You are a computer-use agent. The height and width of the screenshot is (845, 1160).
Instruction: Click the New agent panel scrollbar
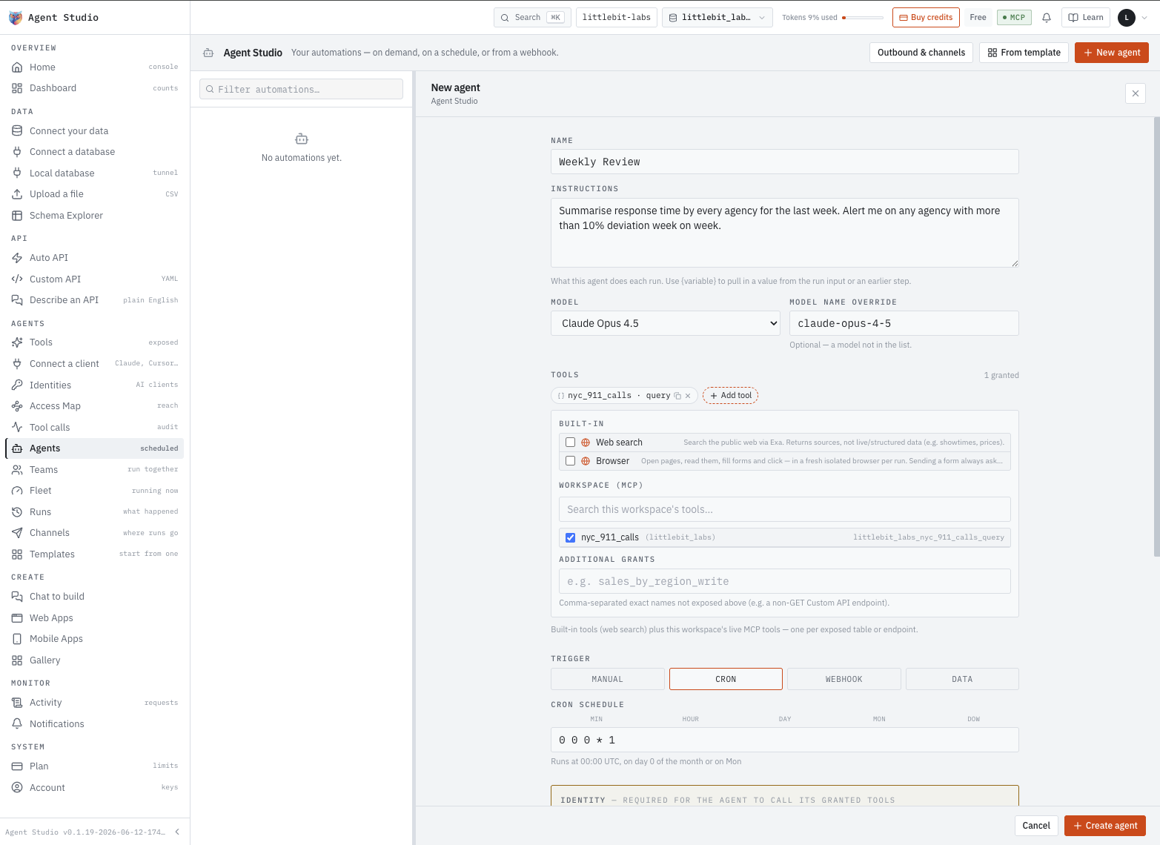tap(1156, 337)
